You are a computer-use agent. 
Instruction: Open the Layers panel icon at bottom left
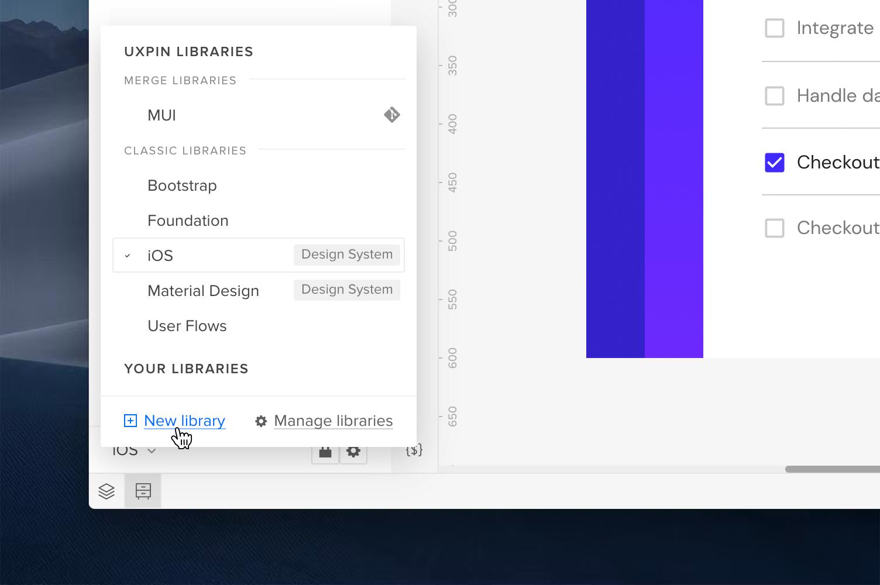107,491
